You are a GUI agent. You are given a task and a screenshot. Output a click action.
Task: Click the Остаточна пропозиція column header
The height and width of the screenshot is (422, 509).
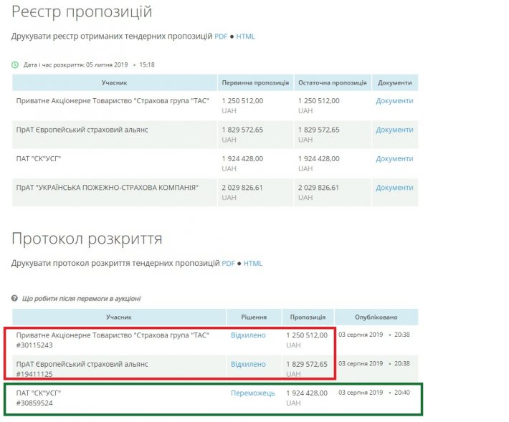[x=333, y=82]
